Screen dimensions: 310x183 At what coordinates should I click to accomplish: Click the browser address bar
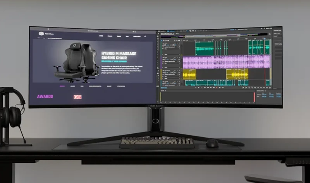(x=93, y=31)
